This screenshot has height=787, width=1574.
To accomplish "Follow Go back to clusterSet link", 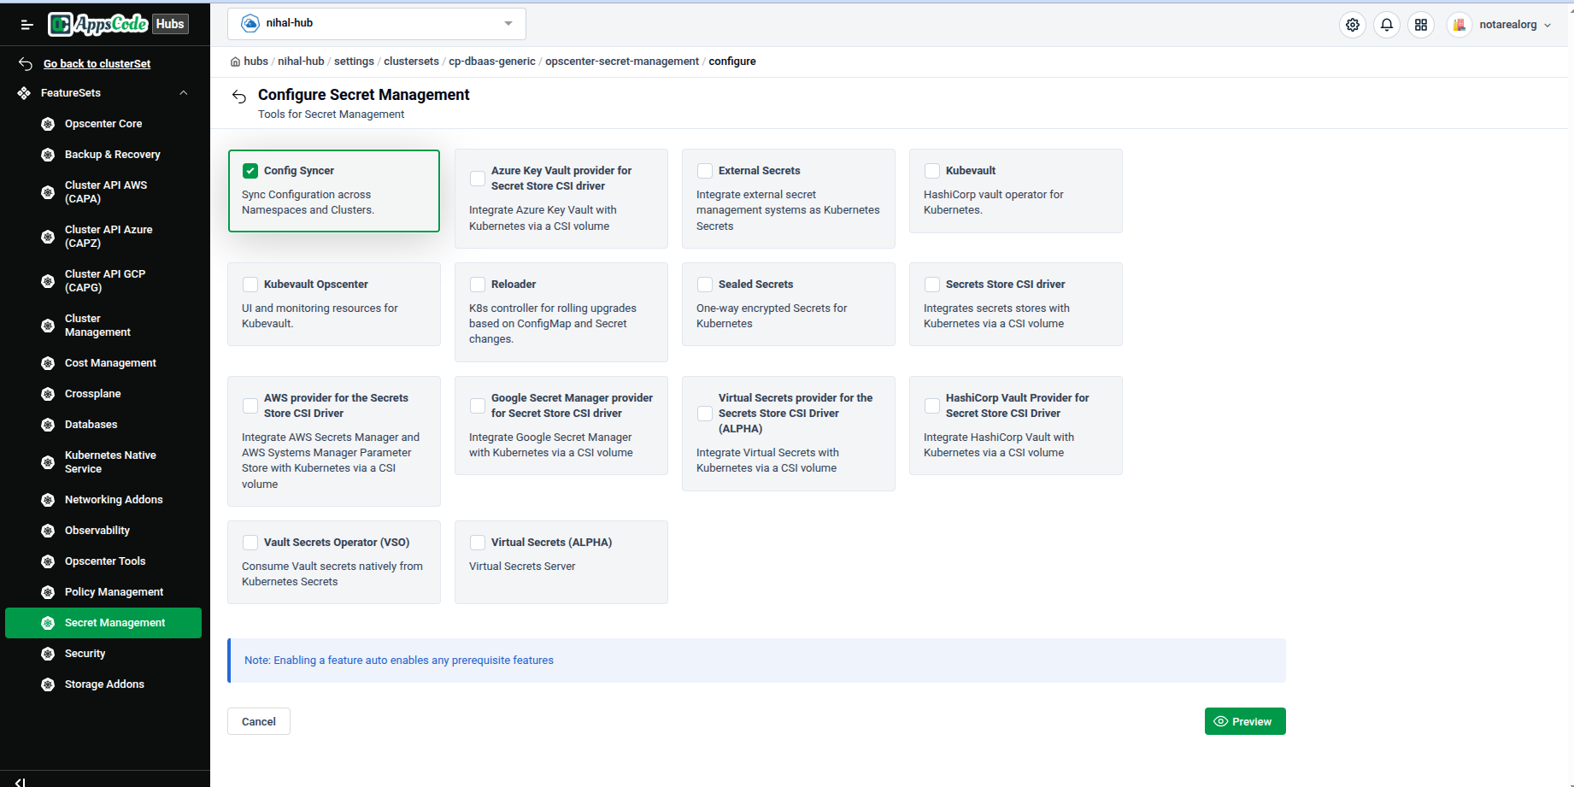I will tap(97, 64).
